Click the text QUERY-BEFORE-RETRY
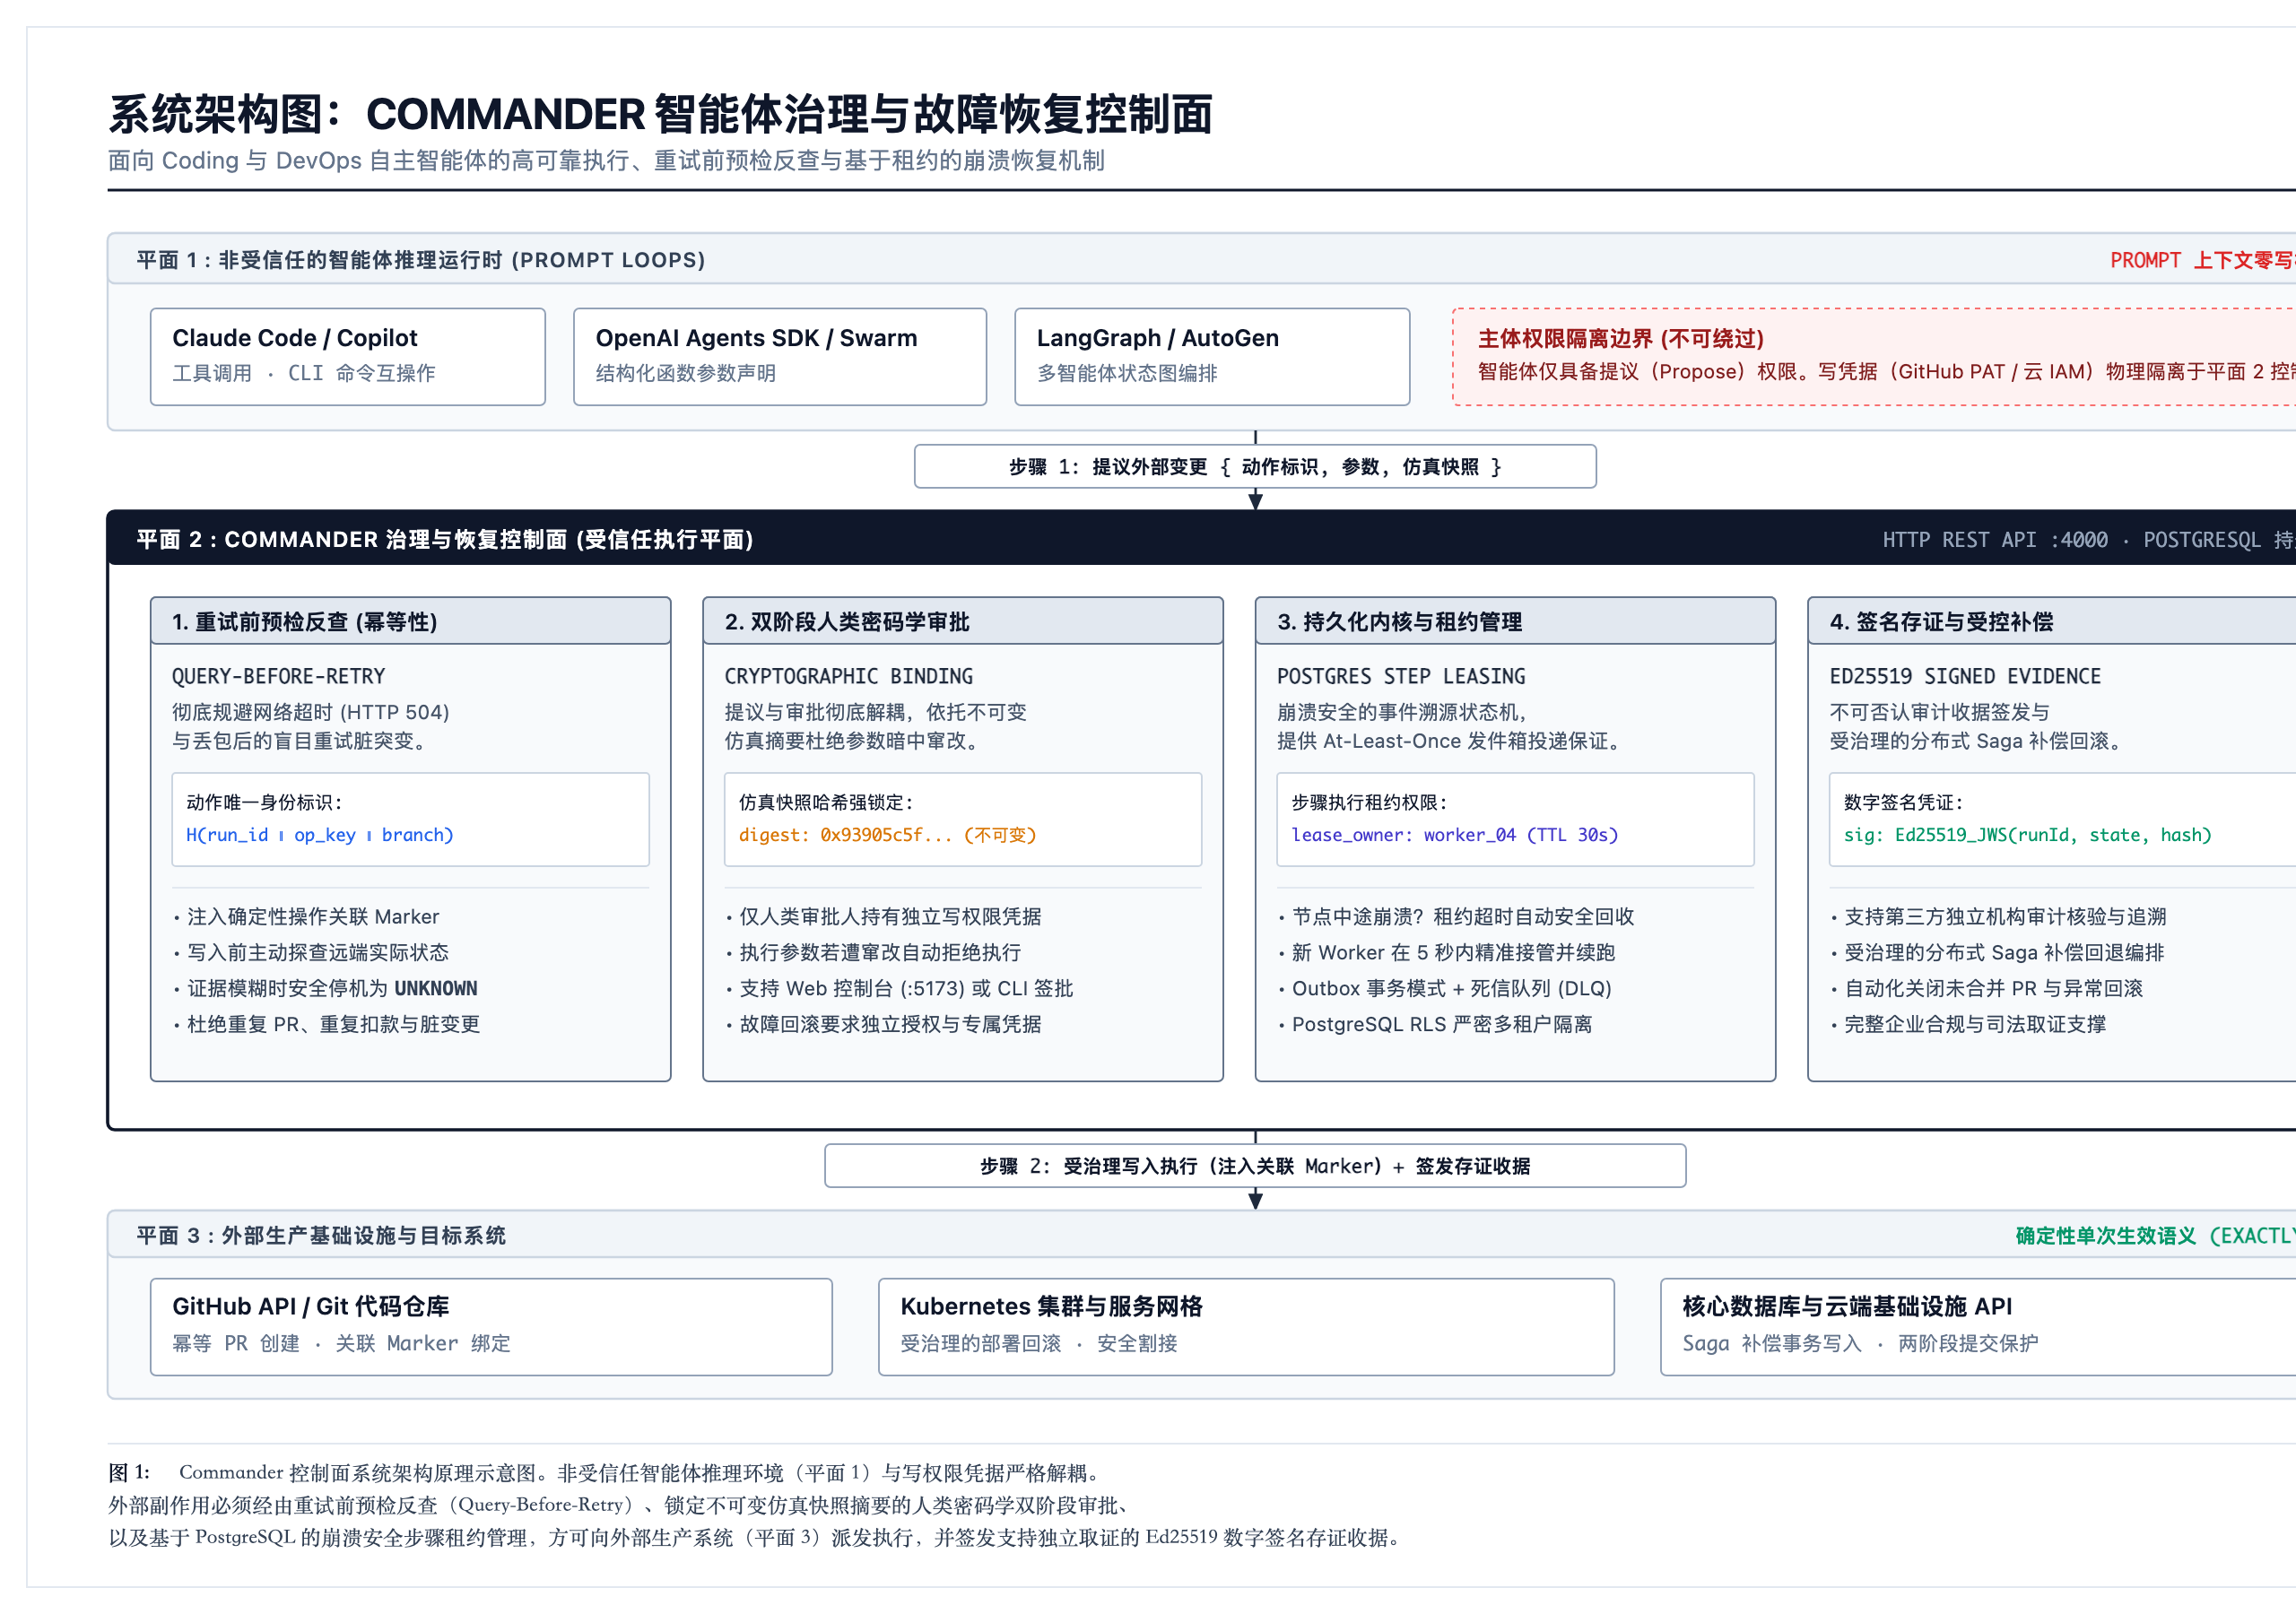Image resolution: width=2296 pixels, height=1614 pixels. click(278, 676)
